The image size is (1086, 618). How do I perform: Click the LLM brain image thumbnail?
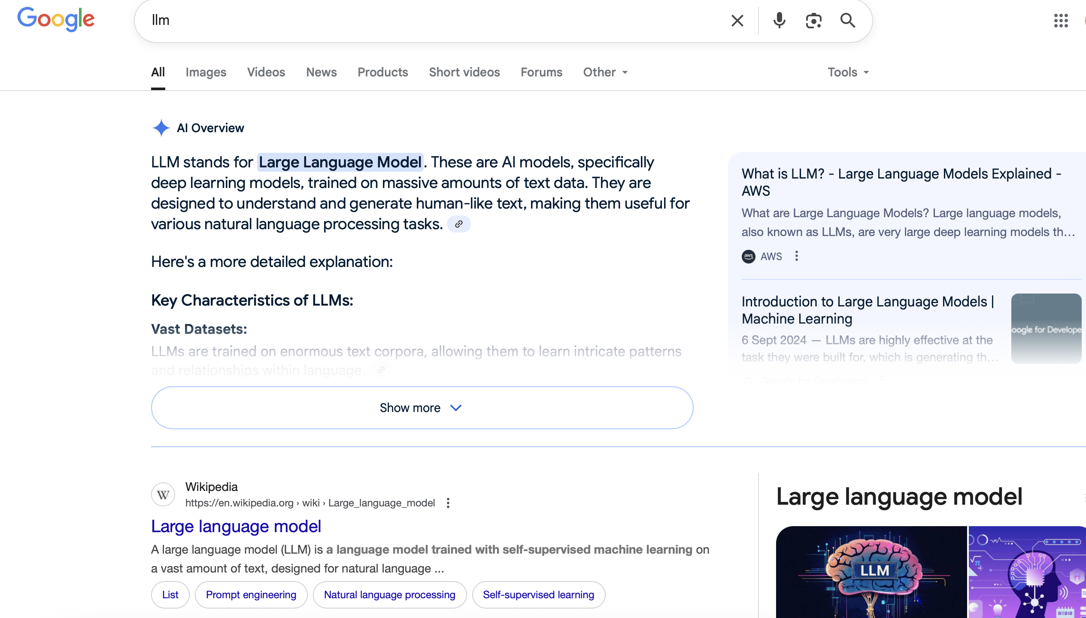point(871,572)
